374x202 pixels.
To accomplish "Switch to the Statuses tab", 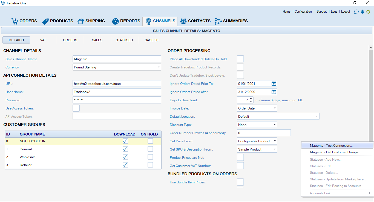I will pos(124,40).
